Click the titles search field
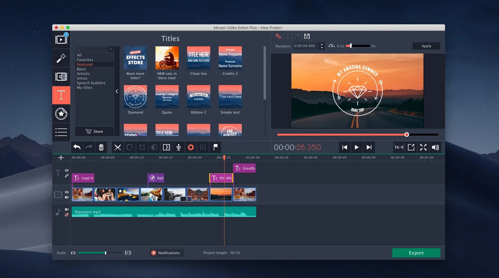The width and height of the screenshot is (499, 278). [92, 49]
